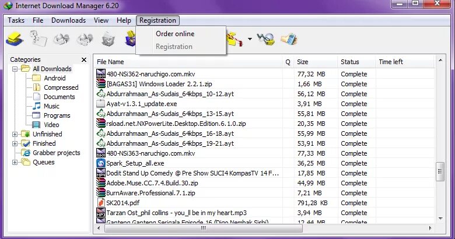Click the Delete (trash bin) toolbar icon

click(x=108, y=39)
